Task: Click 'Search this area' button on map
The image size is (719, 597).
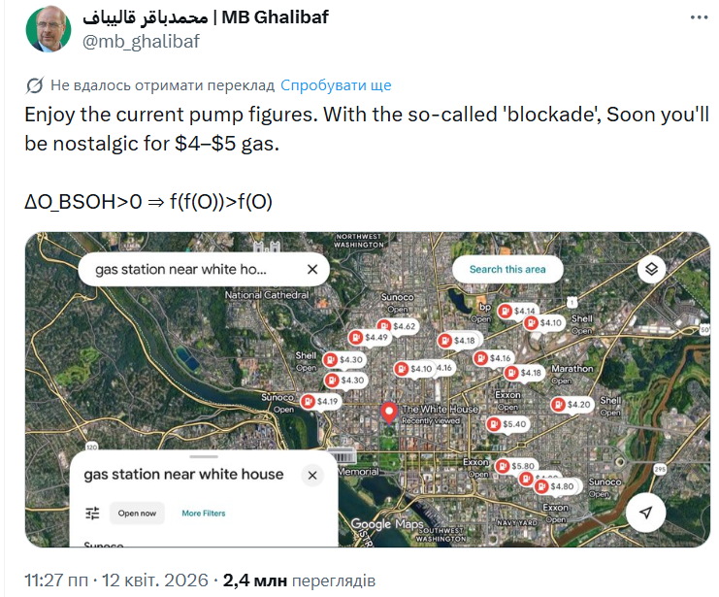Action: point(507,269)
